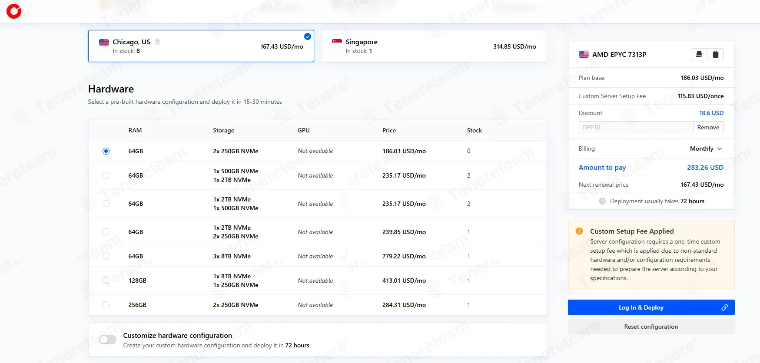Toggle Customize hardware configuration switch
This screenshot has width=760, height=363.
(108, 340)
